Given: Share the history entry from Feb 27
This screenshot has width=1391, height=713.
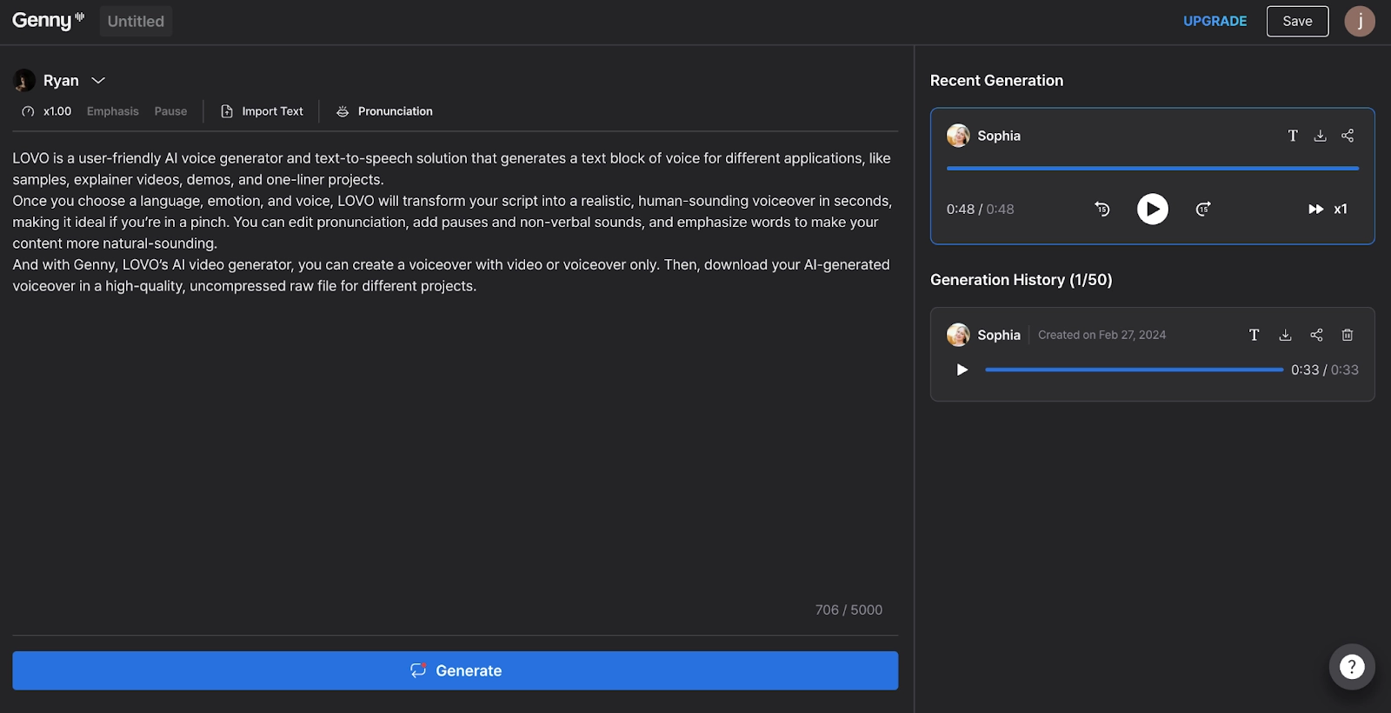Looking at the screenshot, I should coord(1316,335).
